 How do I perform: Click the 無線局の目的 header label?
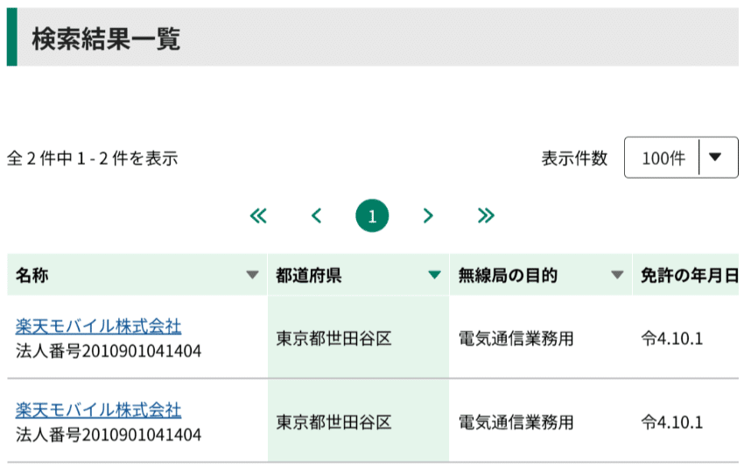pyautogui.click(x=508, y=275)
